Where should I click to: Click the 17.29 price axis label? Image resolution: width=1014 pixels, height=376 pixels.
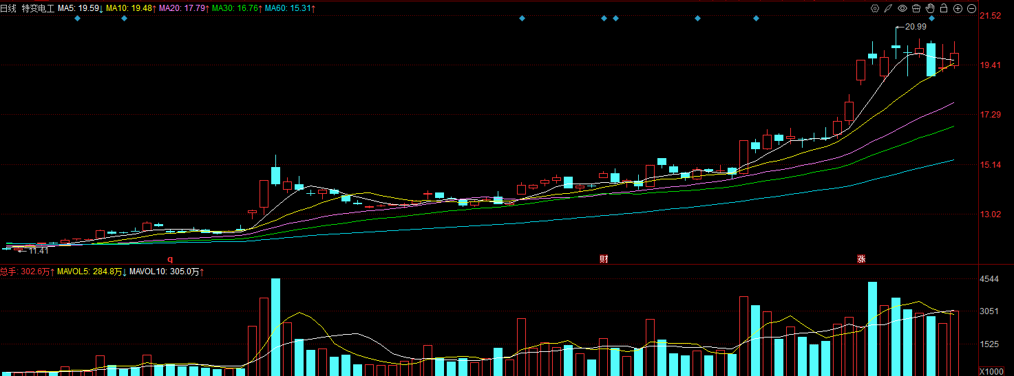(991, 115)
